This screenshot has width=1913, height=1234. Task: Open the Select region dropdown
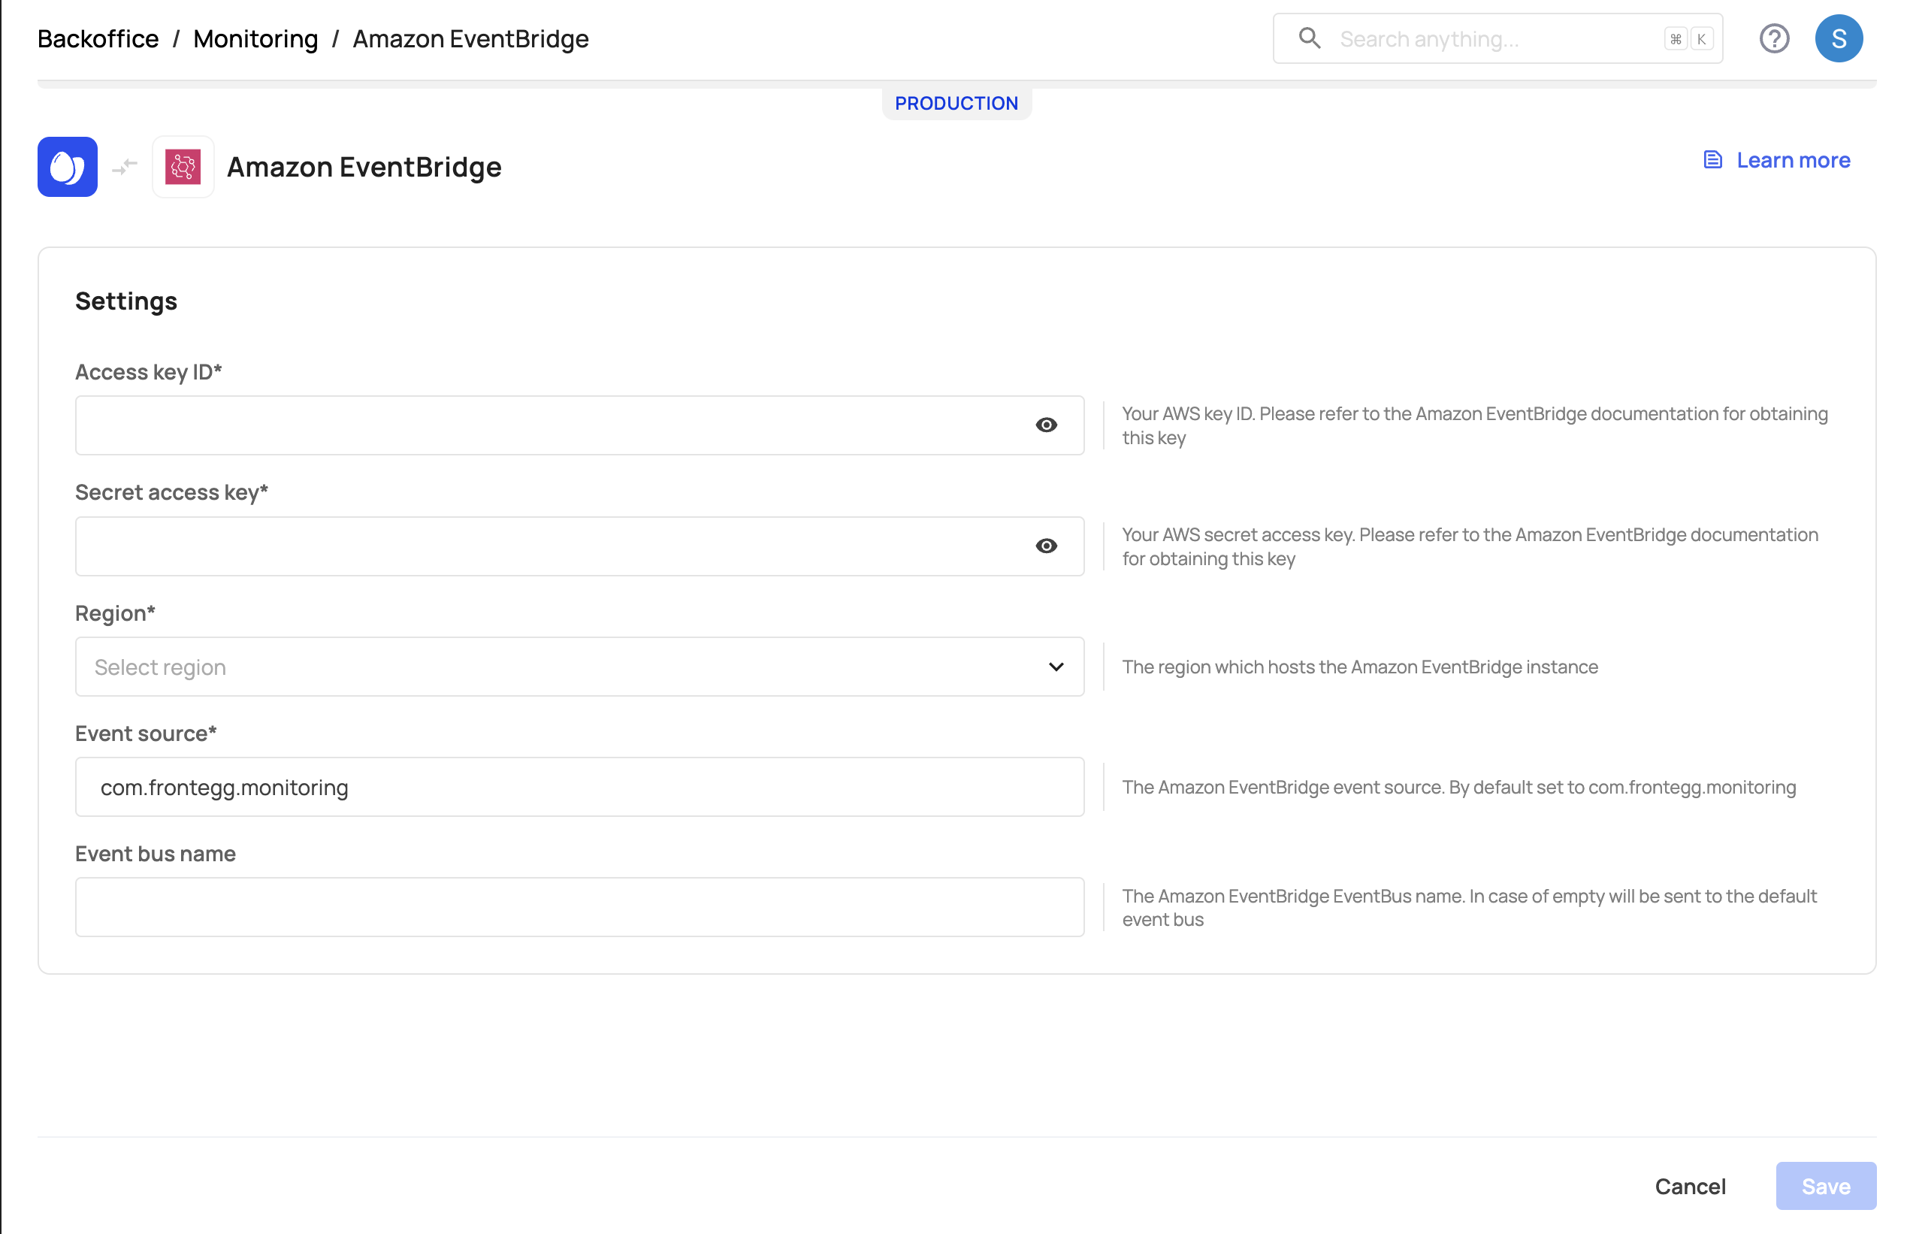point(561,667)
